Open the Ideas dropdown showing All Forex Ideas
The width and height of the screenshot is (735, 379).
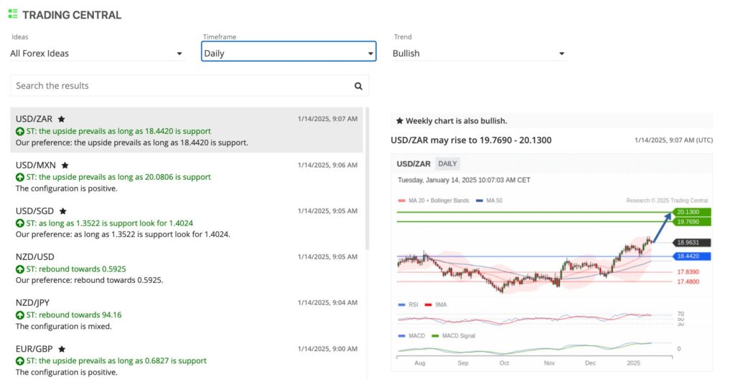[97, 54]
